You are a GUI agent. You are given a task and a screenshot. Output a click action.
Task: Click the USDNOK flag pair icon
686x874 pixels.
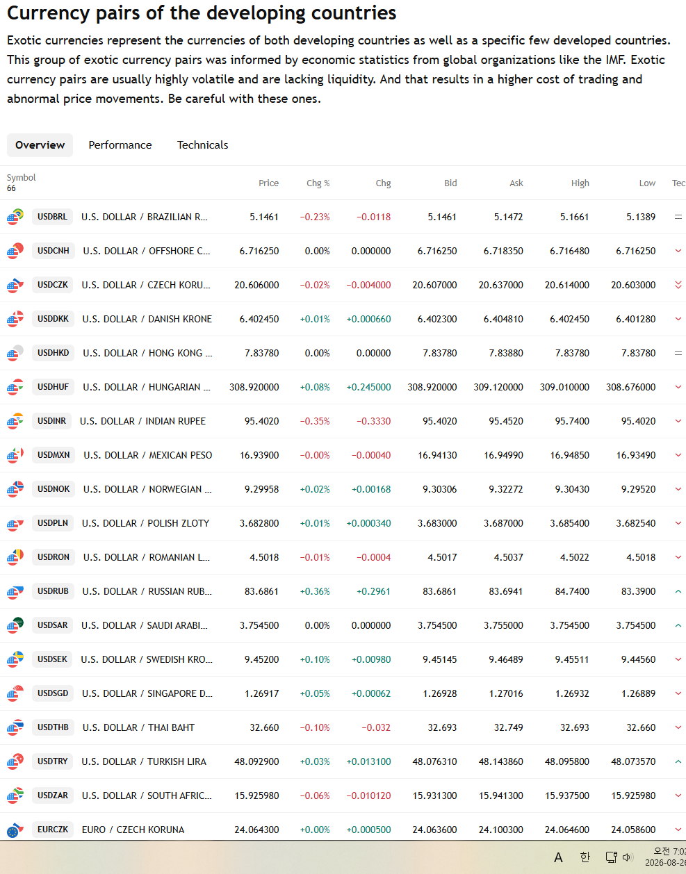pyautogui.click(x=15, y=489)
